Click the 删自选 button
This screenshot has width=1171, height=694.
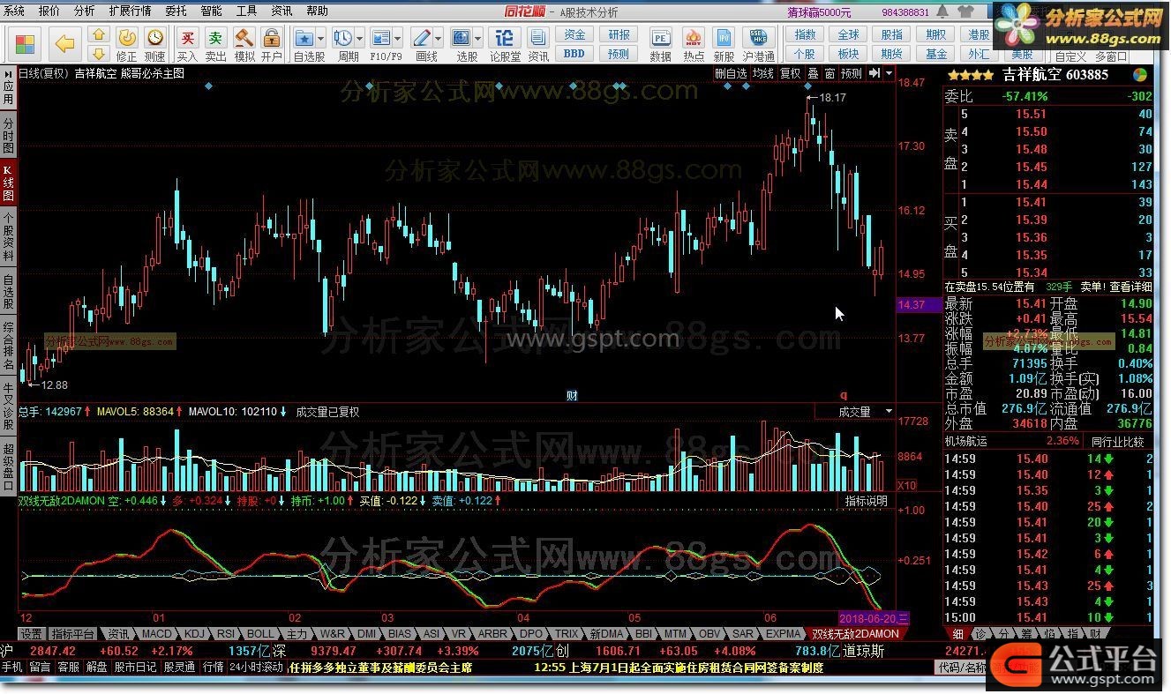(731, 74)
